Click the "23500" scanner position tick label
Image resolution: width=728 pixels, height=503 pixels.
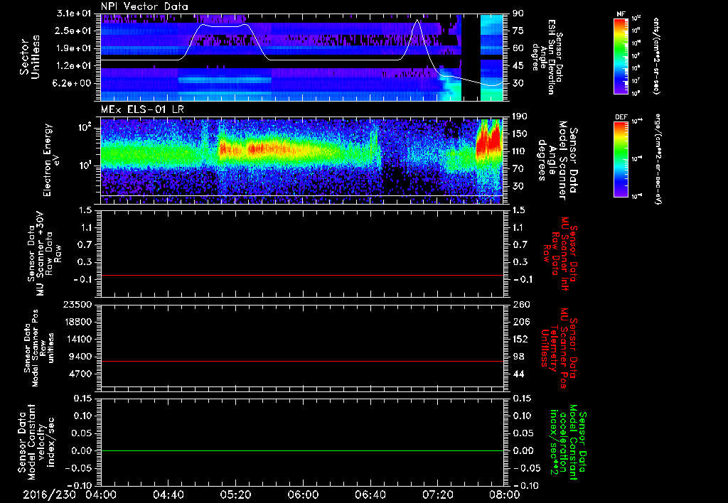(77, 305)
